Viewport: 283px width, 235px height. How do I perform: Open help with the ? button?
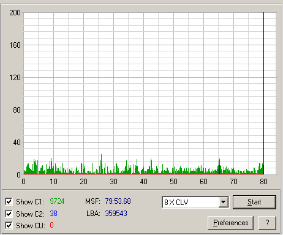coord(267,223)
